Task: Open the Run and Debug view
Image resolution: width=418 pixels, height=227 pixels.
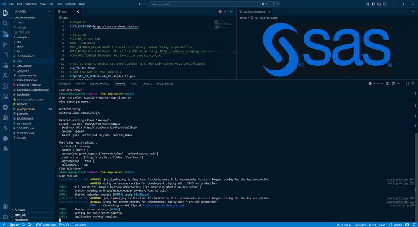Action: coord(5,44)
